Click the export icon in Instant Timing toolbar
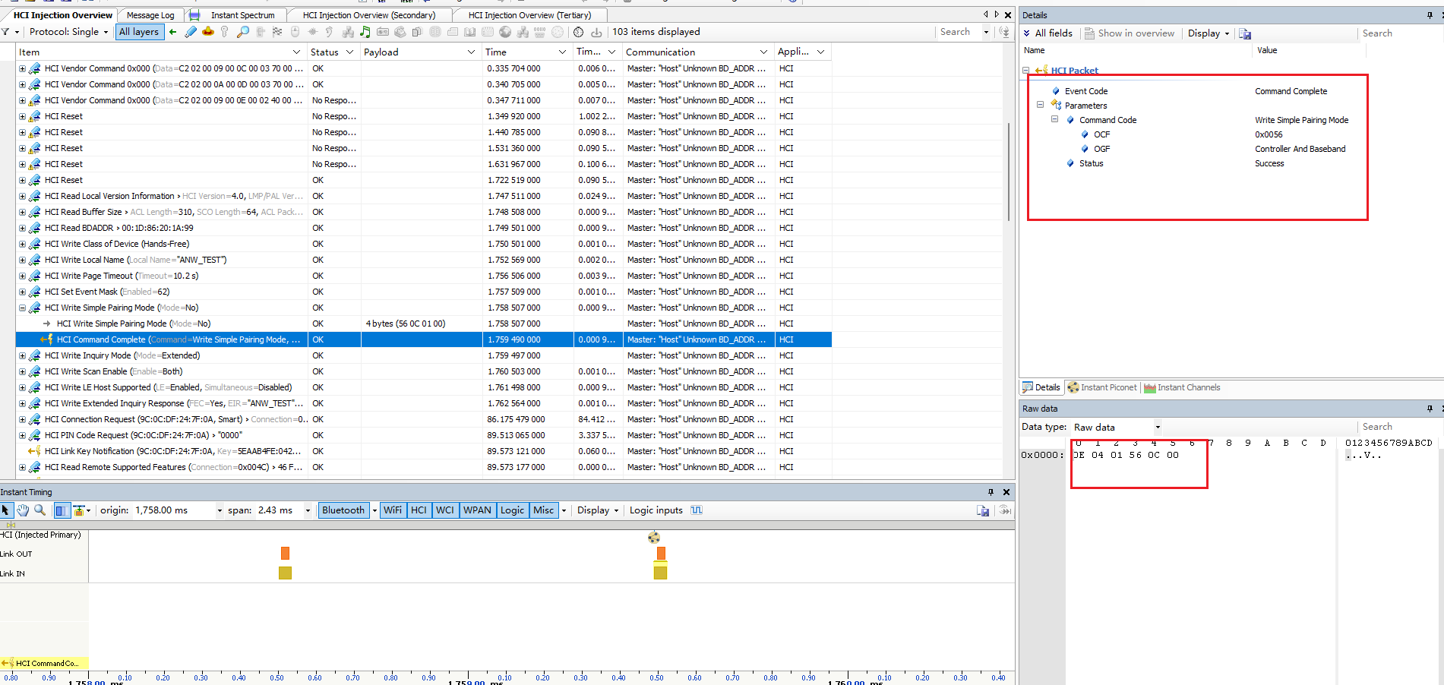The height and width of the screenshot is (685, 1444). point(983,510)
